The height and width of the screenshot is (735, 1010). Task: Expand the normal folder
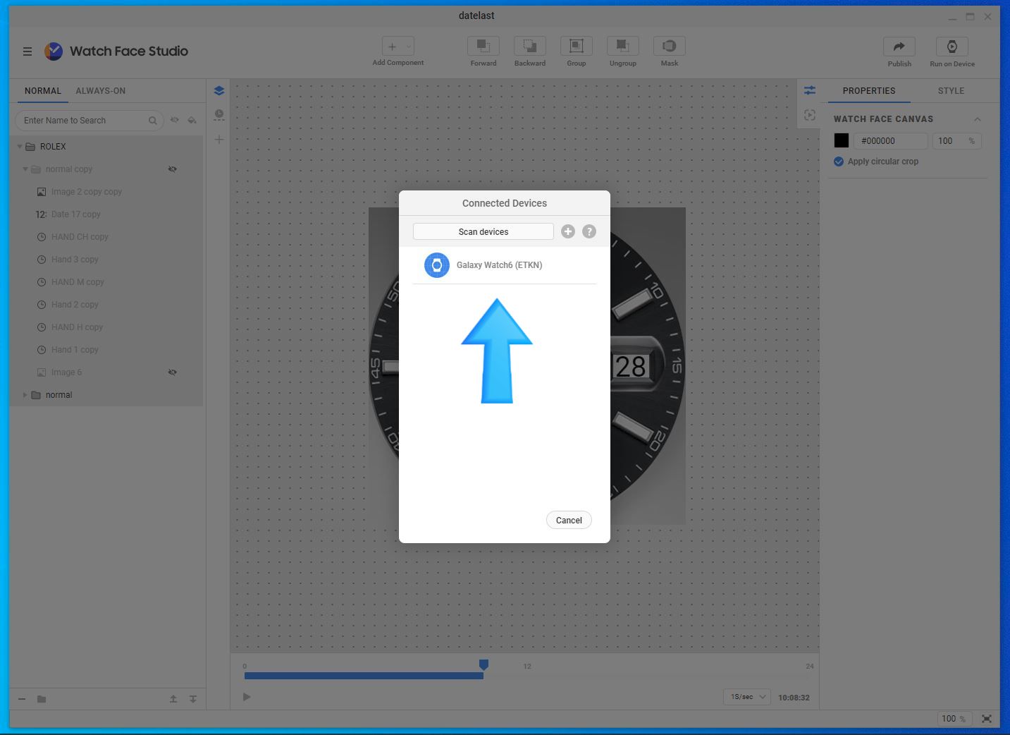click(25, 395)
